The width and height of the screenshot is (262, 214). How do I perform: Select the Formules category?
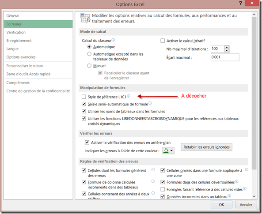(38, 24)
